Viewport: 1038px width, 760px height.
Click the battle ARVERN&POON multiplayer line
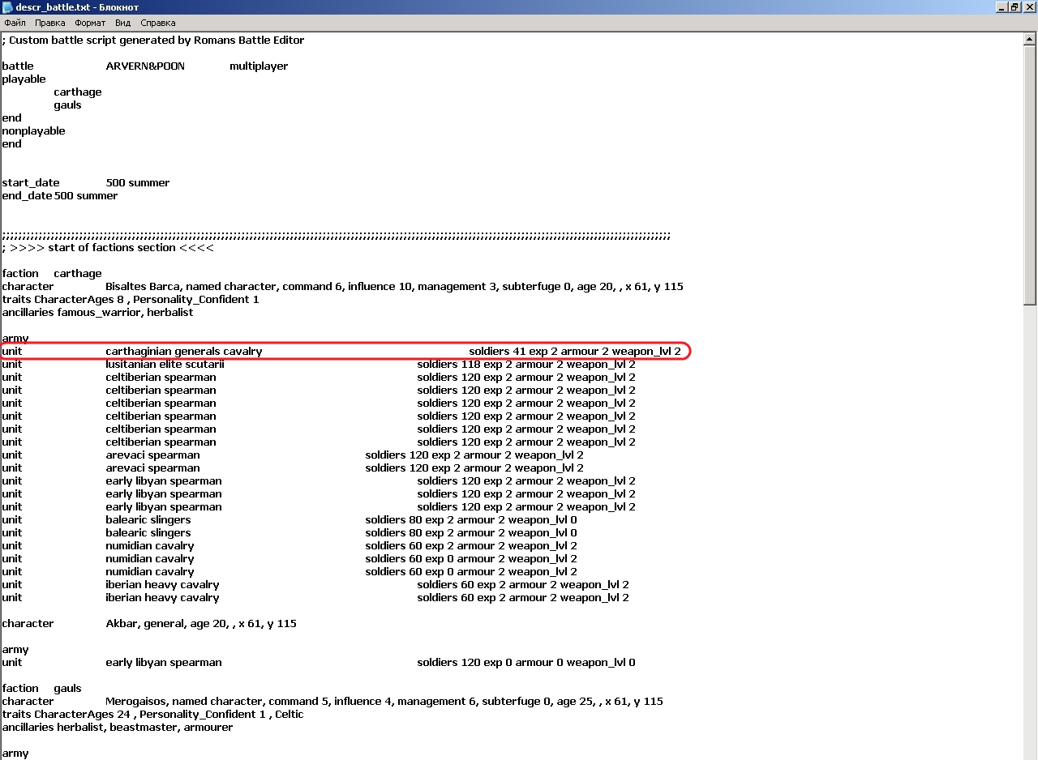(144, 66)
